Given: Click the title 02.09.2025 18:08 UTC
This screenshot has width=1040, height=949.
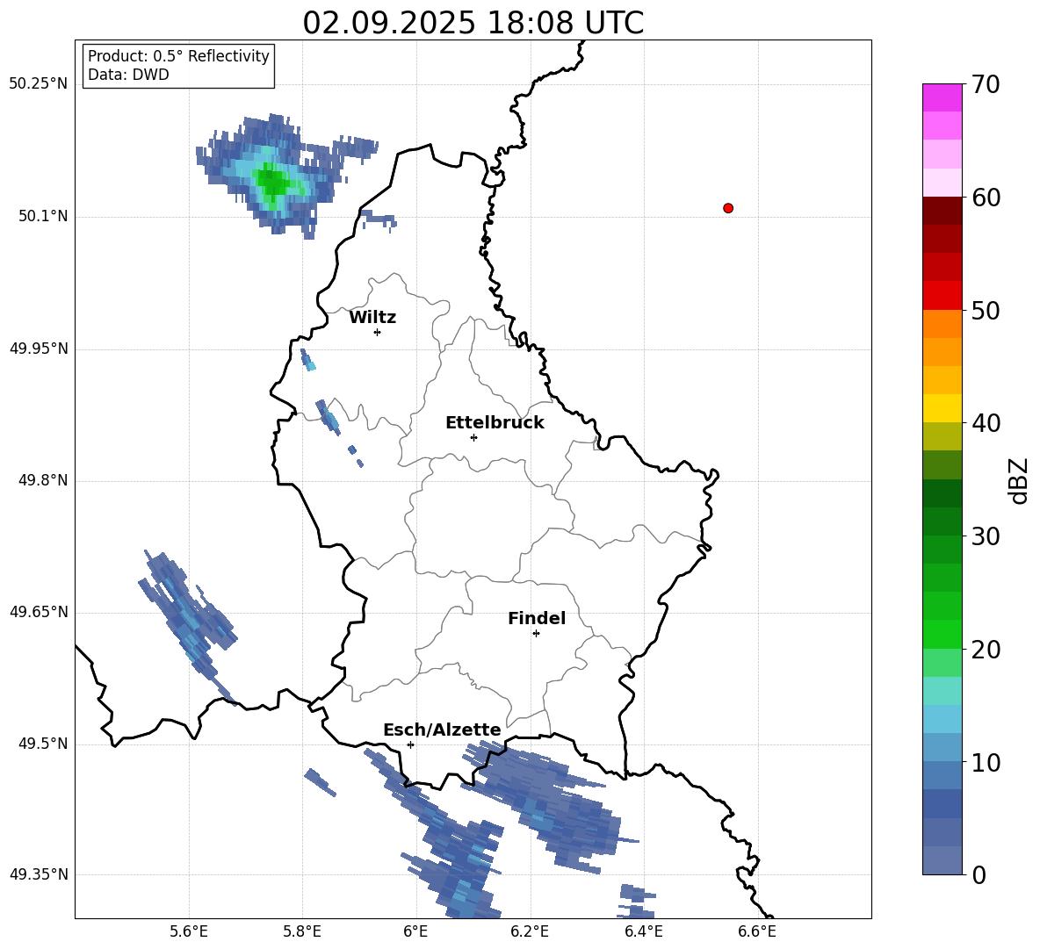Looking at the screenshot, I should coord(473,23).
